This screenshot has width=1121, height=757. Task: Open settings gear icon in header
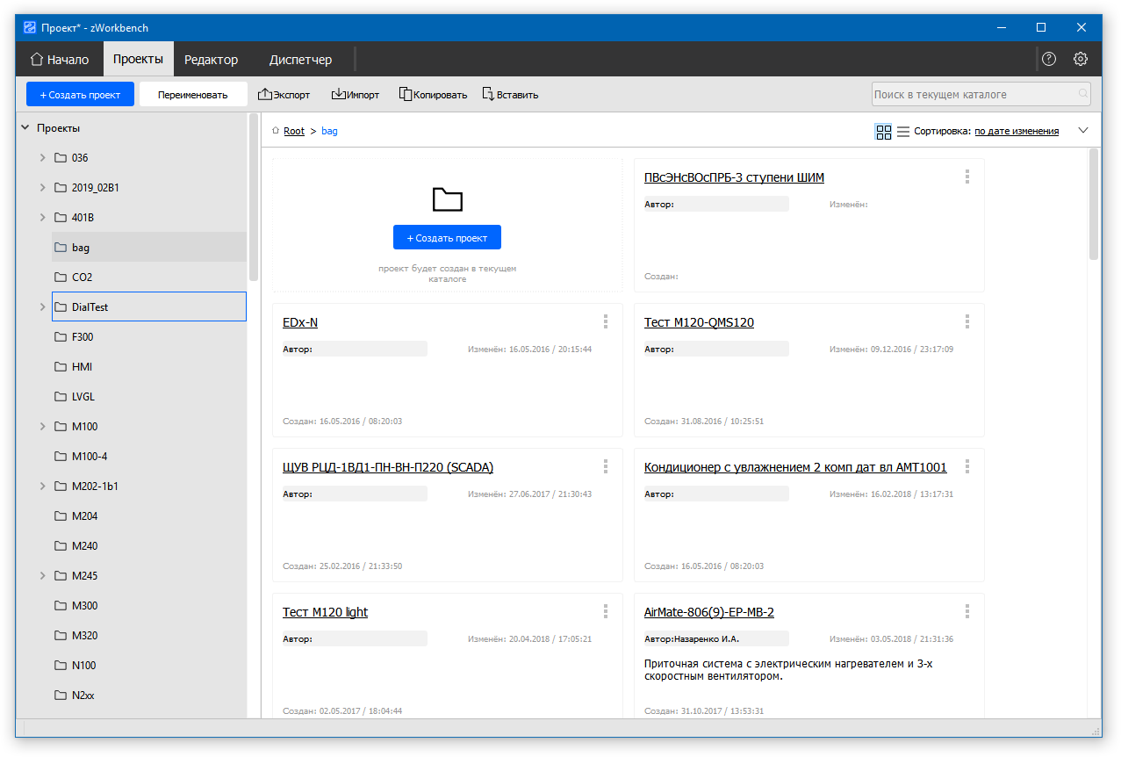click(x=1081, y=60)
